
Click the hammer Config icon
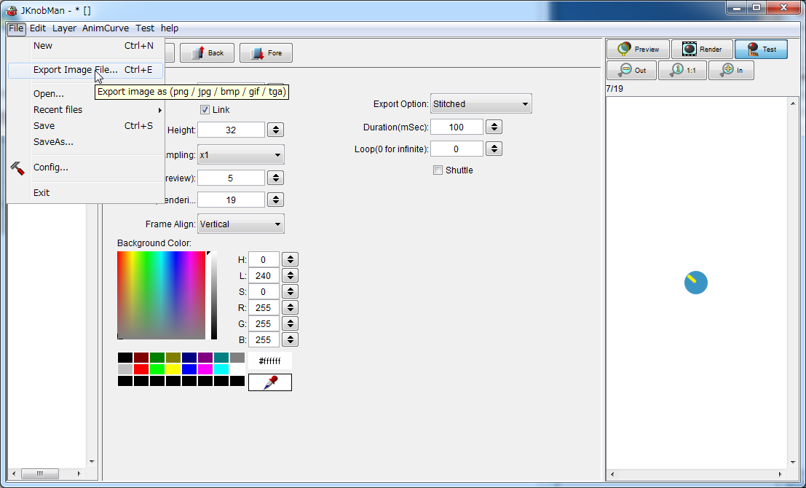coord(17,168)
